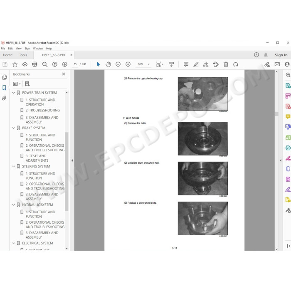Zoom in with plus icon
The image size is (291, 291).
[128, 64]
